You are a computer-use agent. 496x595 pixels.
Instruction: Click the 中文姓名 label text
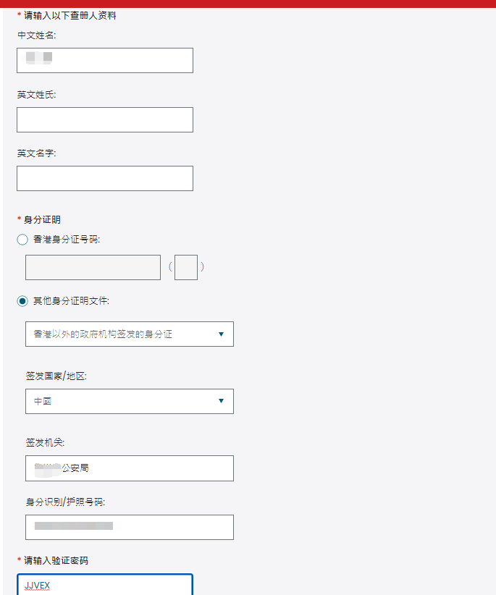(x=37, y=35)
